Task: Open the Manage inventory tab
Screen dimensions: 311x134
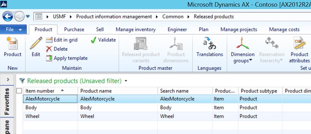Action: (x=136, y=30)
